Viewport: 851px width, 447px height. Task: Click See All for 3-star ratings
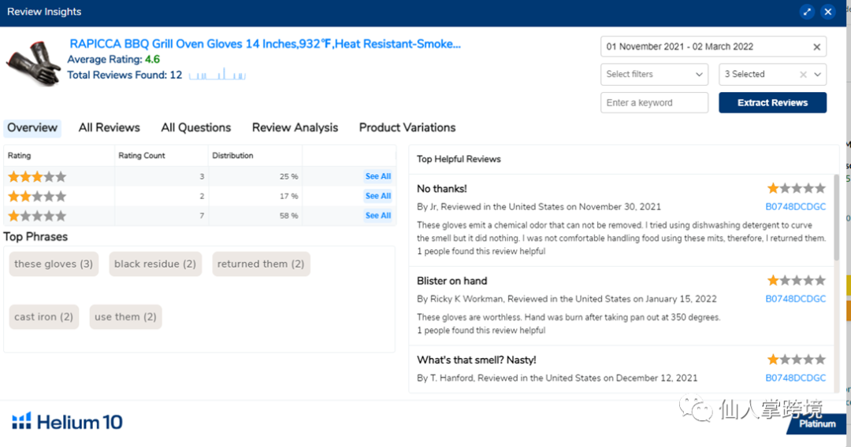[x=378, y=176]
